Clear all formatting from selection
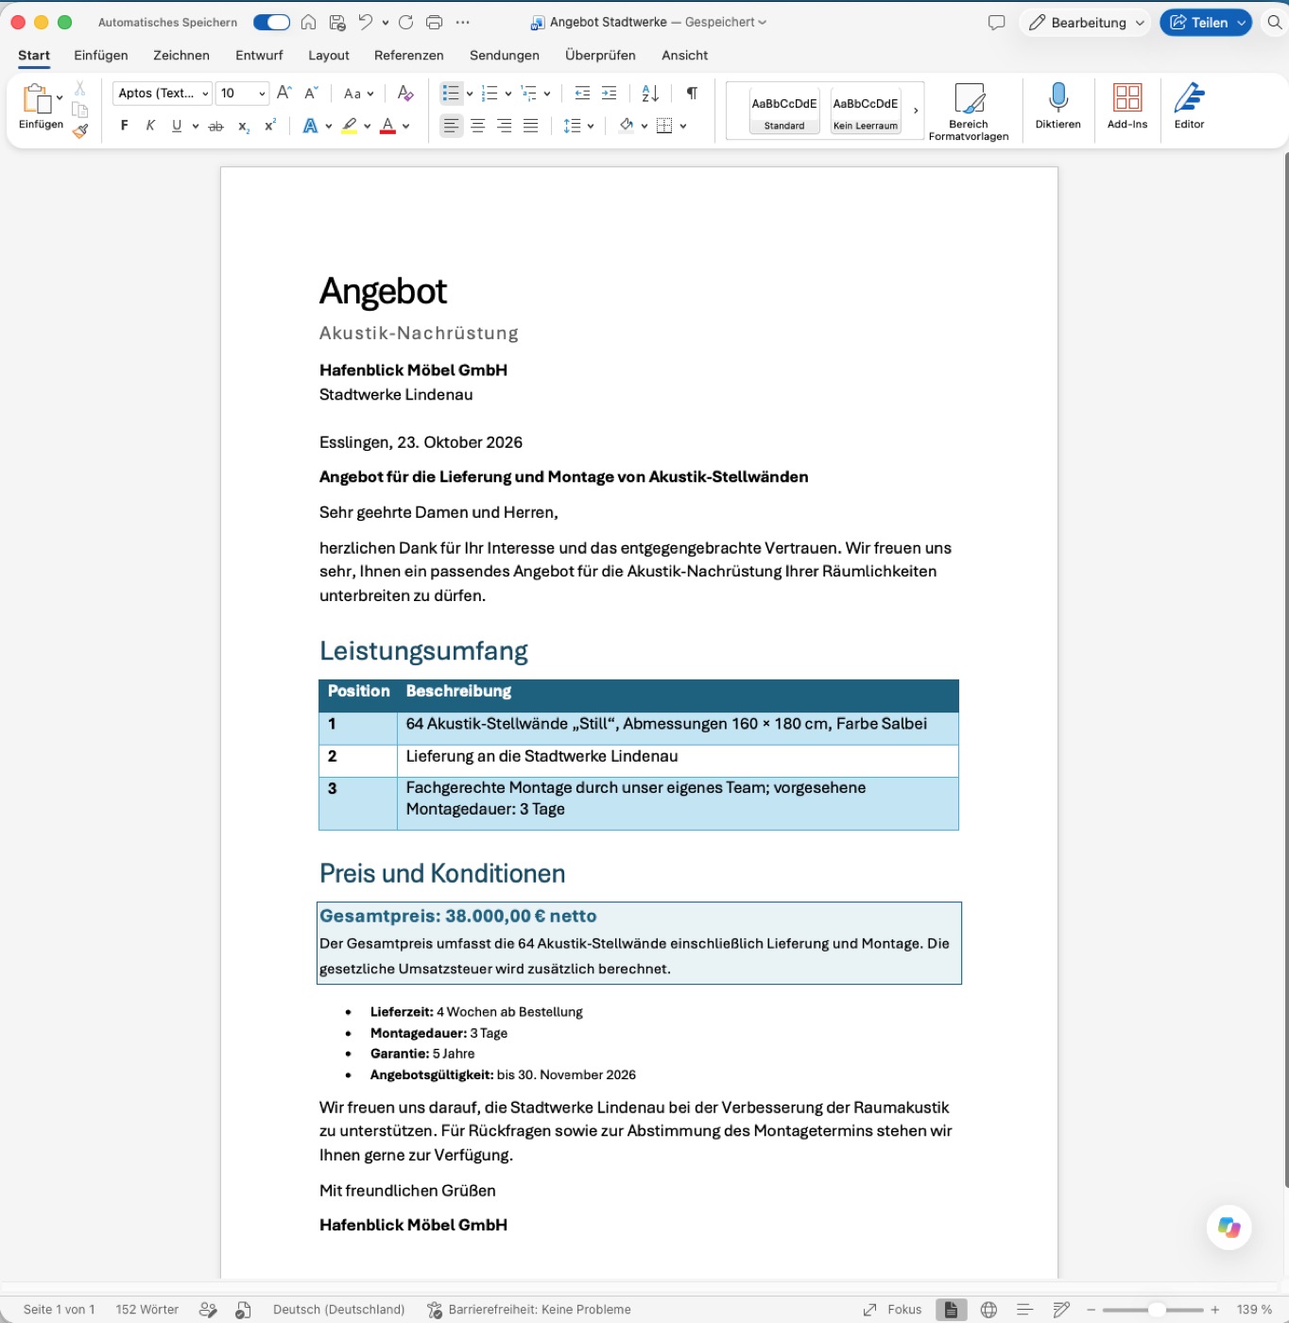Image resolution: width=1289 pixels, height=1323 pixels. click(405, 94)
